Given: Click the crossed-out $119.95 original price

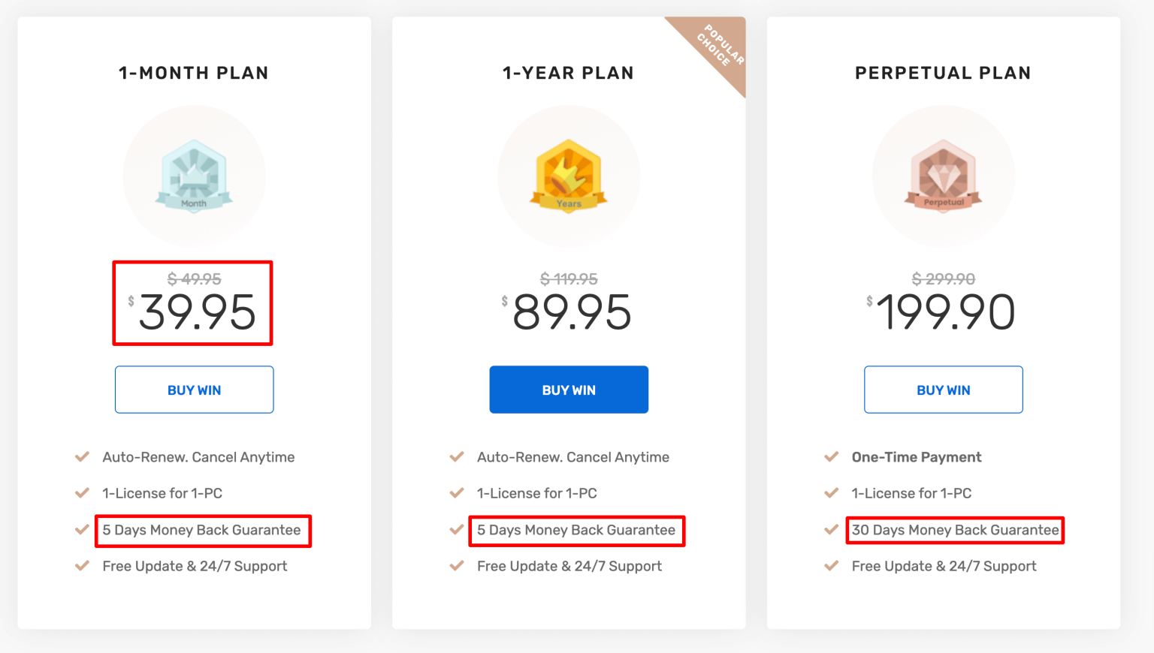Looking at the screenshot, I should [x=569, y=279].
